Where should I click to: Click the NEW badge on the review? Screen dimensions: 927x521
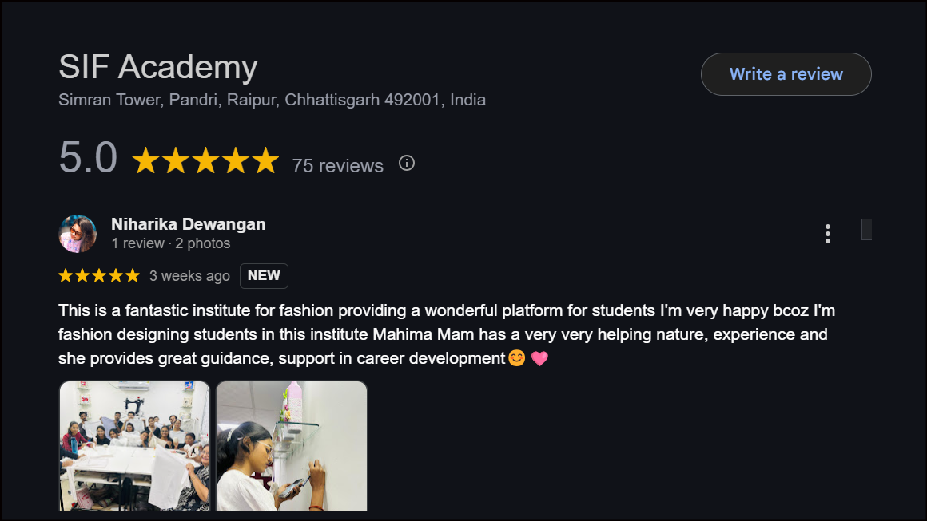264,276
